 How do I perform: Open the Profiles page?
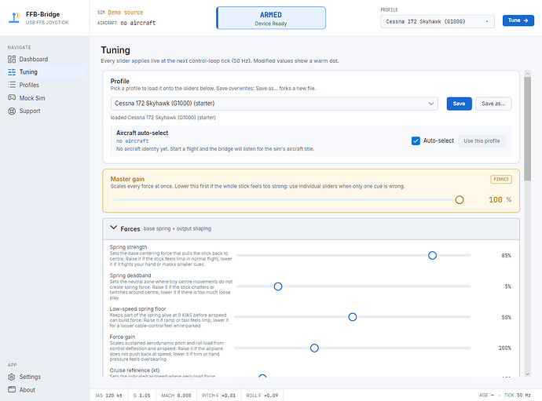[45, 85]
